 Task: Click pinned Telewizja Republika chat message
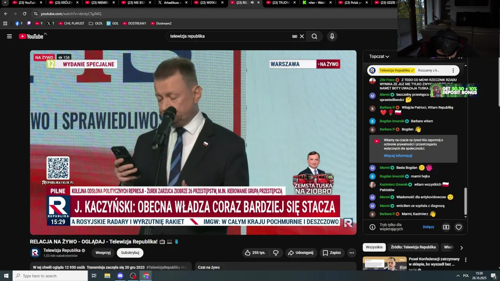coord(413,71)
